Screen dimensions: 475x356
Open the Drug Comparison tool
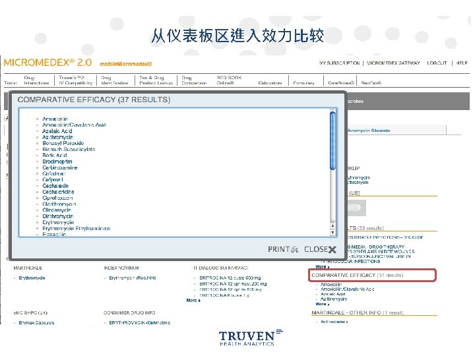194,80
